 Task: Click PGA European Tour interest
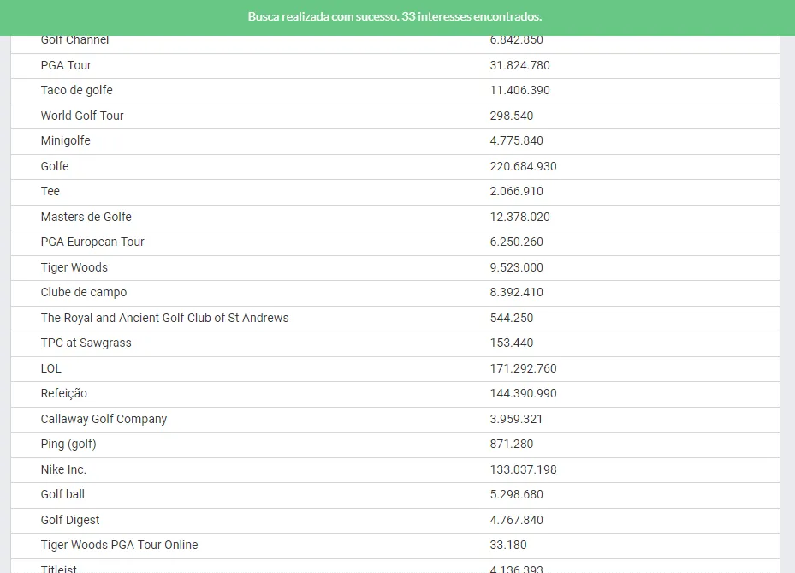point(92,242)
